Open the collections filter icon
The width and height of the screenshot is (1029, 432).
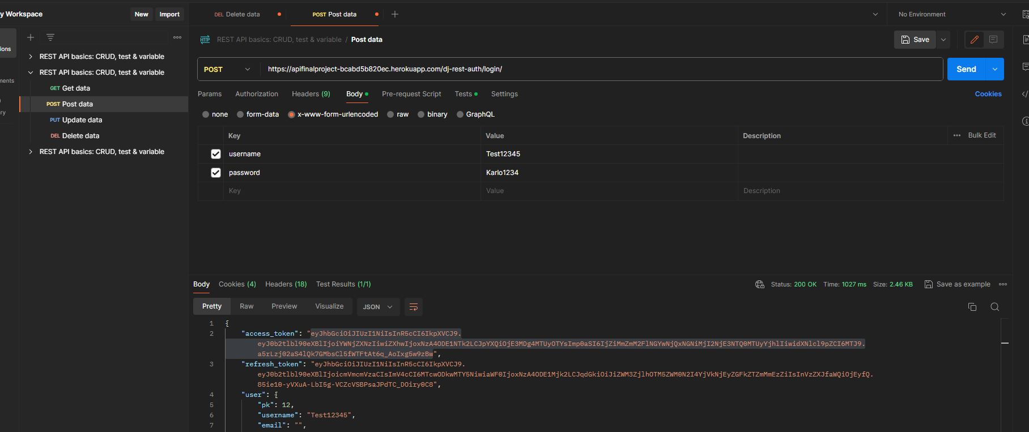tap(50, 37)
